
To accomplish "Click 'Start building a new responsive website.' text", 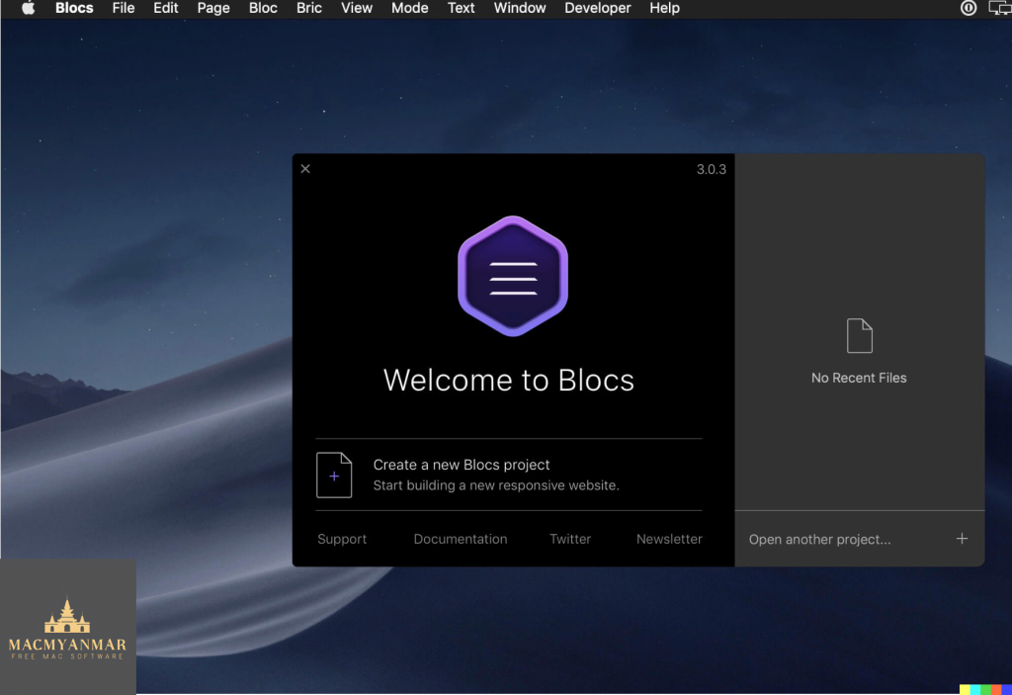I will pos(496,485).
